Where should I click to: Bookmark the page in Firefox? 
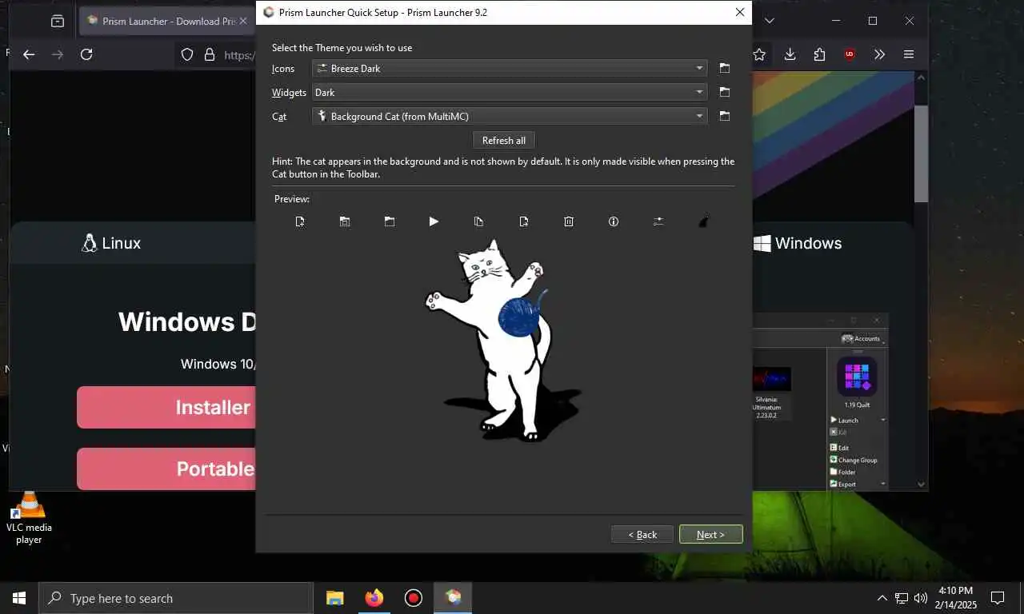[759, 54]
